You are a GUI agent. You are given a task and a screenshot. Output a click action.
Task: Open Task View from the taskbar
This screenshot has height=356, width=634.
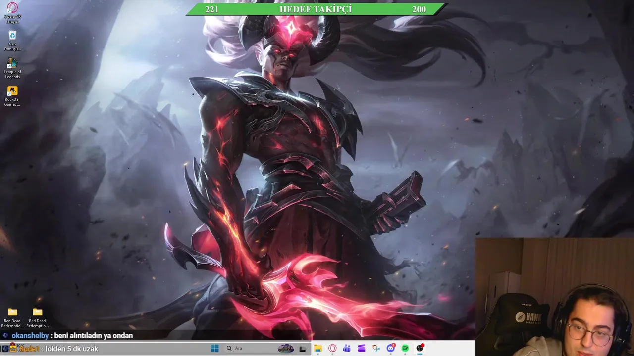coord(303,349)
